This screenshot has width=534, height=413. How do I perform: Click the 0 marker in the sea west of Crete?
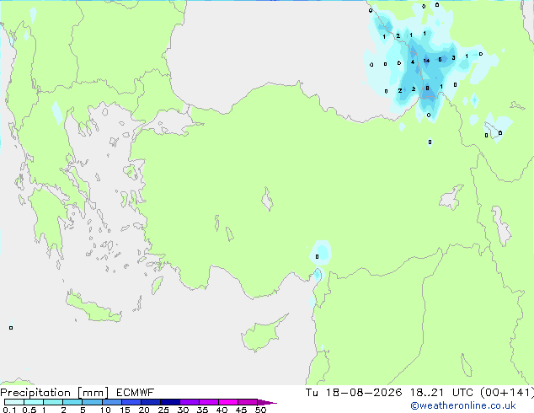[x=11, y=328]
